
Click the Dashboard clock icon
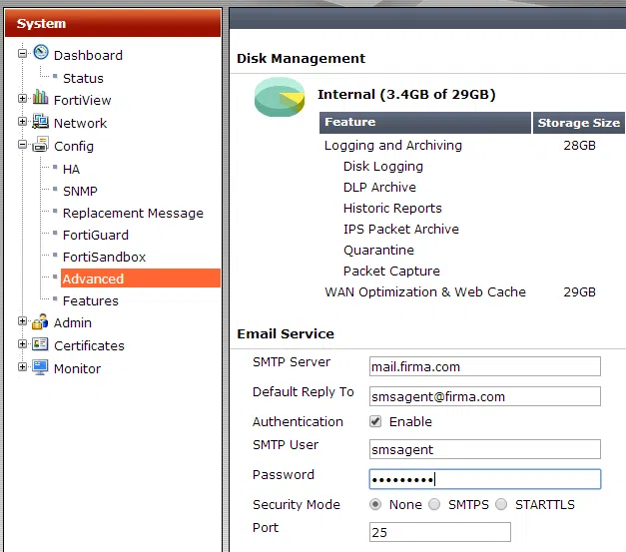(41, 54)
